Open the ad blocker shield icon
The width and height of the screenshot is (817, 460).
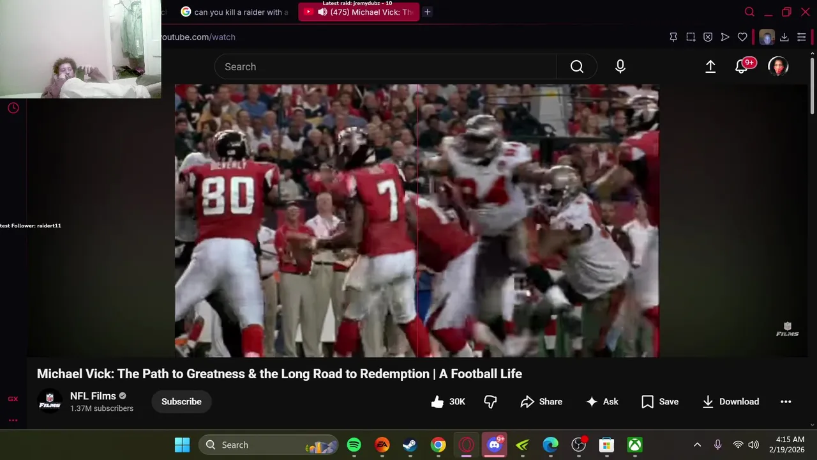point(708,37)
